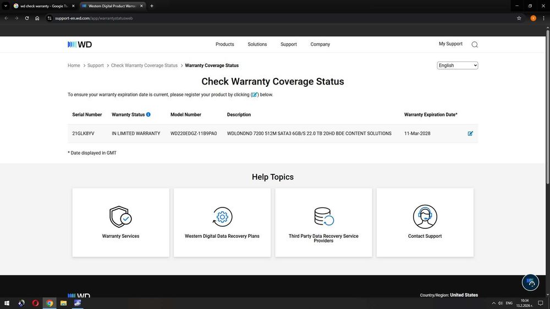Open the Solutions menu
The width and height of the screenshot is (550, 309).
tap(257, 44)
